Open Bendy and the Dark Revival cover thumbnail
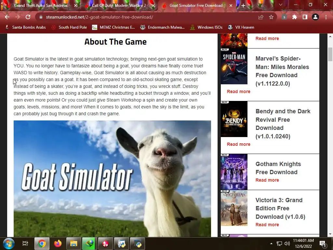The width and height of the screenshot is (333, 250). point(234,119)
